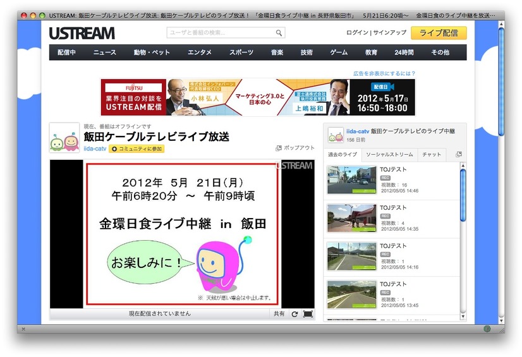Click the page scrollbar's up arrow
This screenshot has width=522, height=357.
(x=501, y=24)
